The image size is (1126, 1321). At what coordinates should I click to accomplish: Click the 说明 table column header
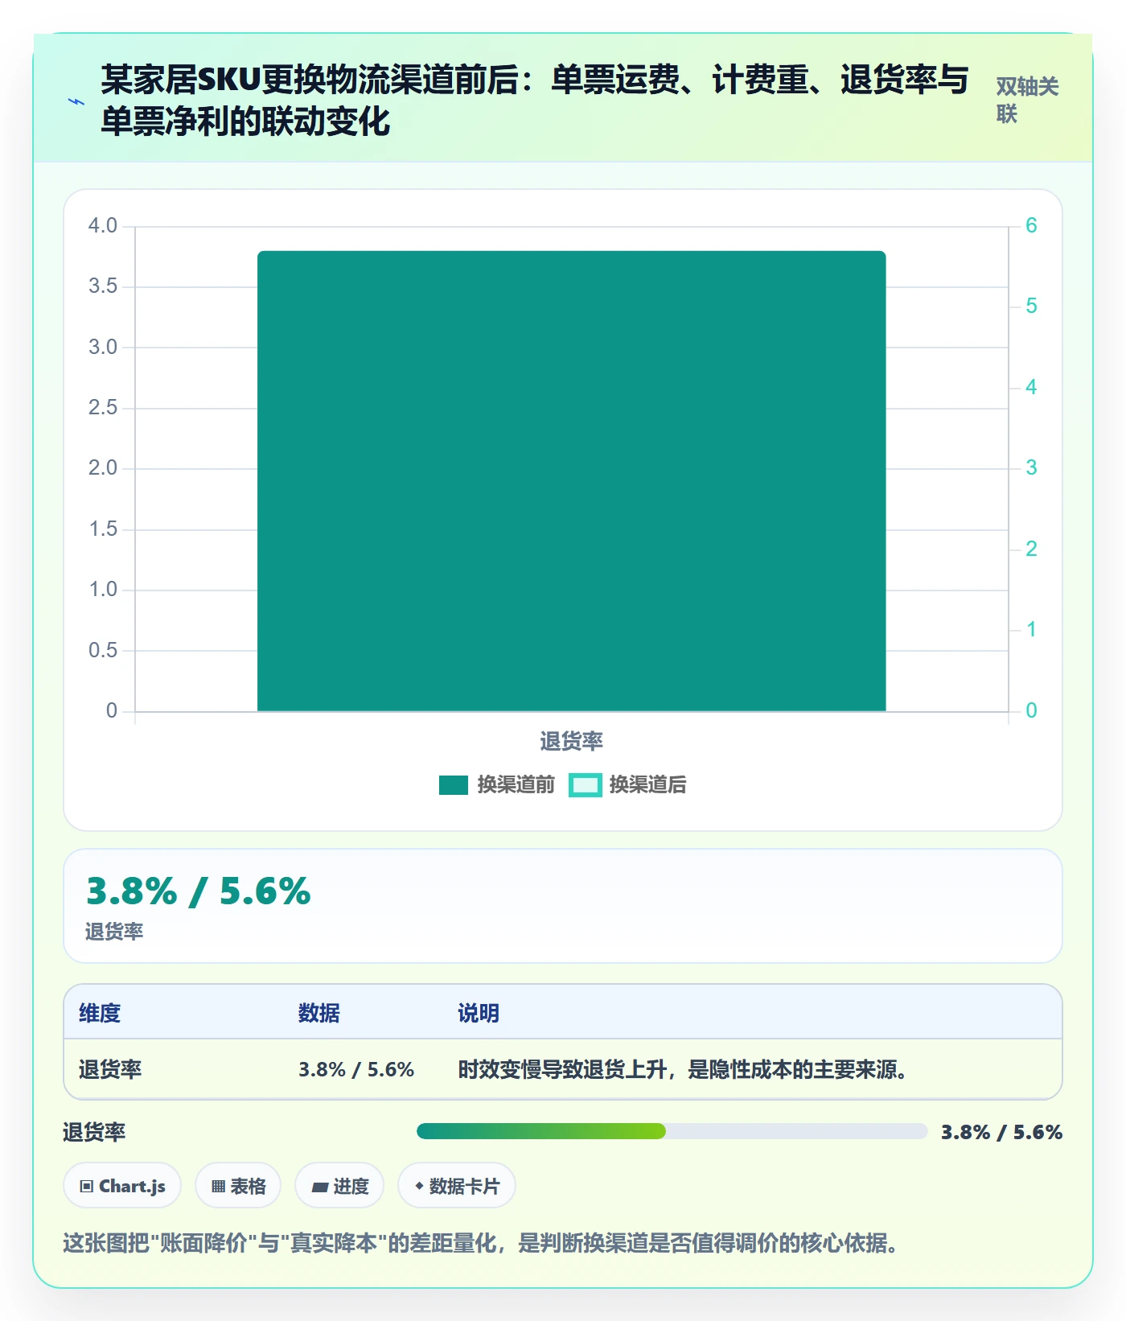pos(479,1013)
